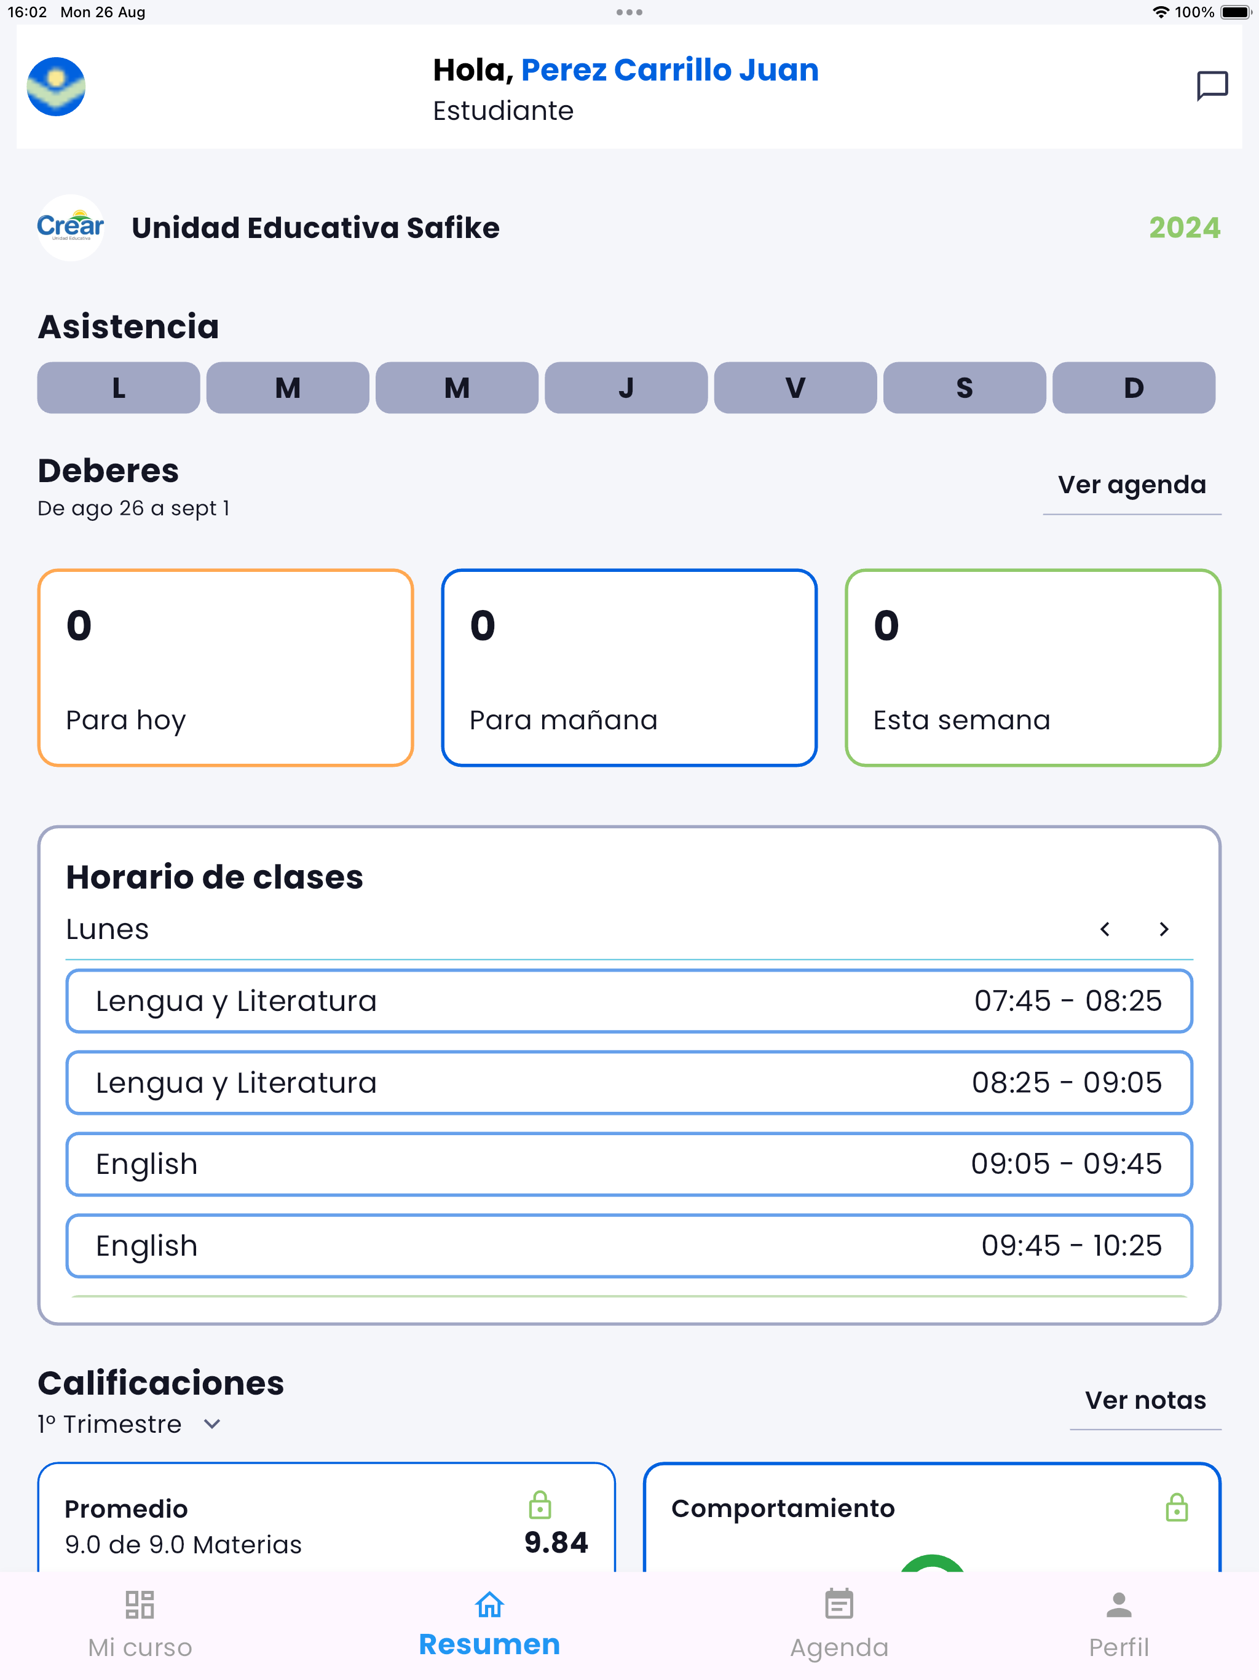Tap the Comportamiento lock icon
Image resolution: width=1259 pixels, height=1680 pixels.
click(x=1176, y=1508)
